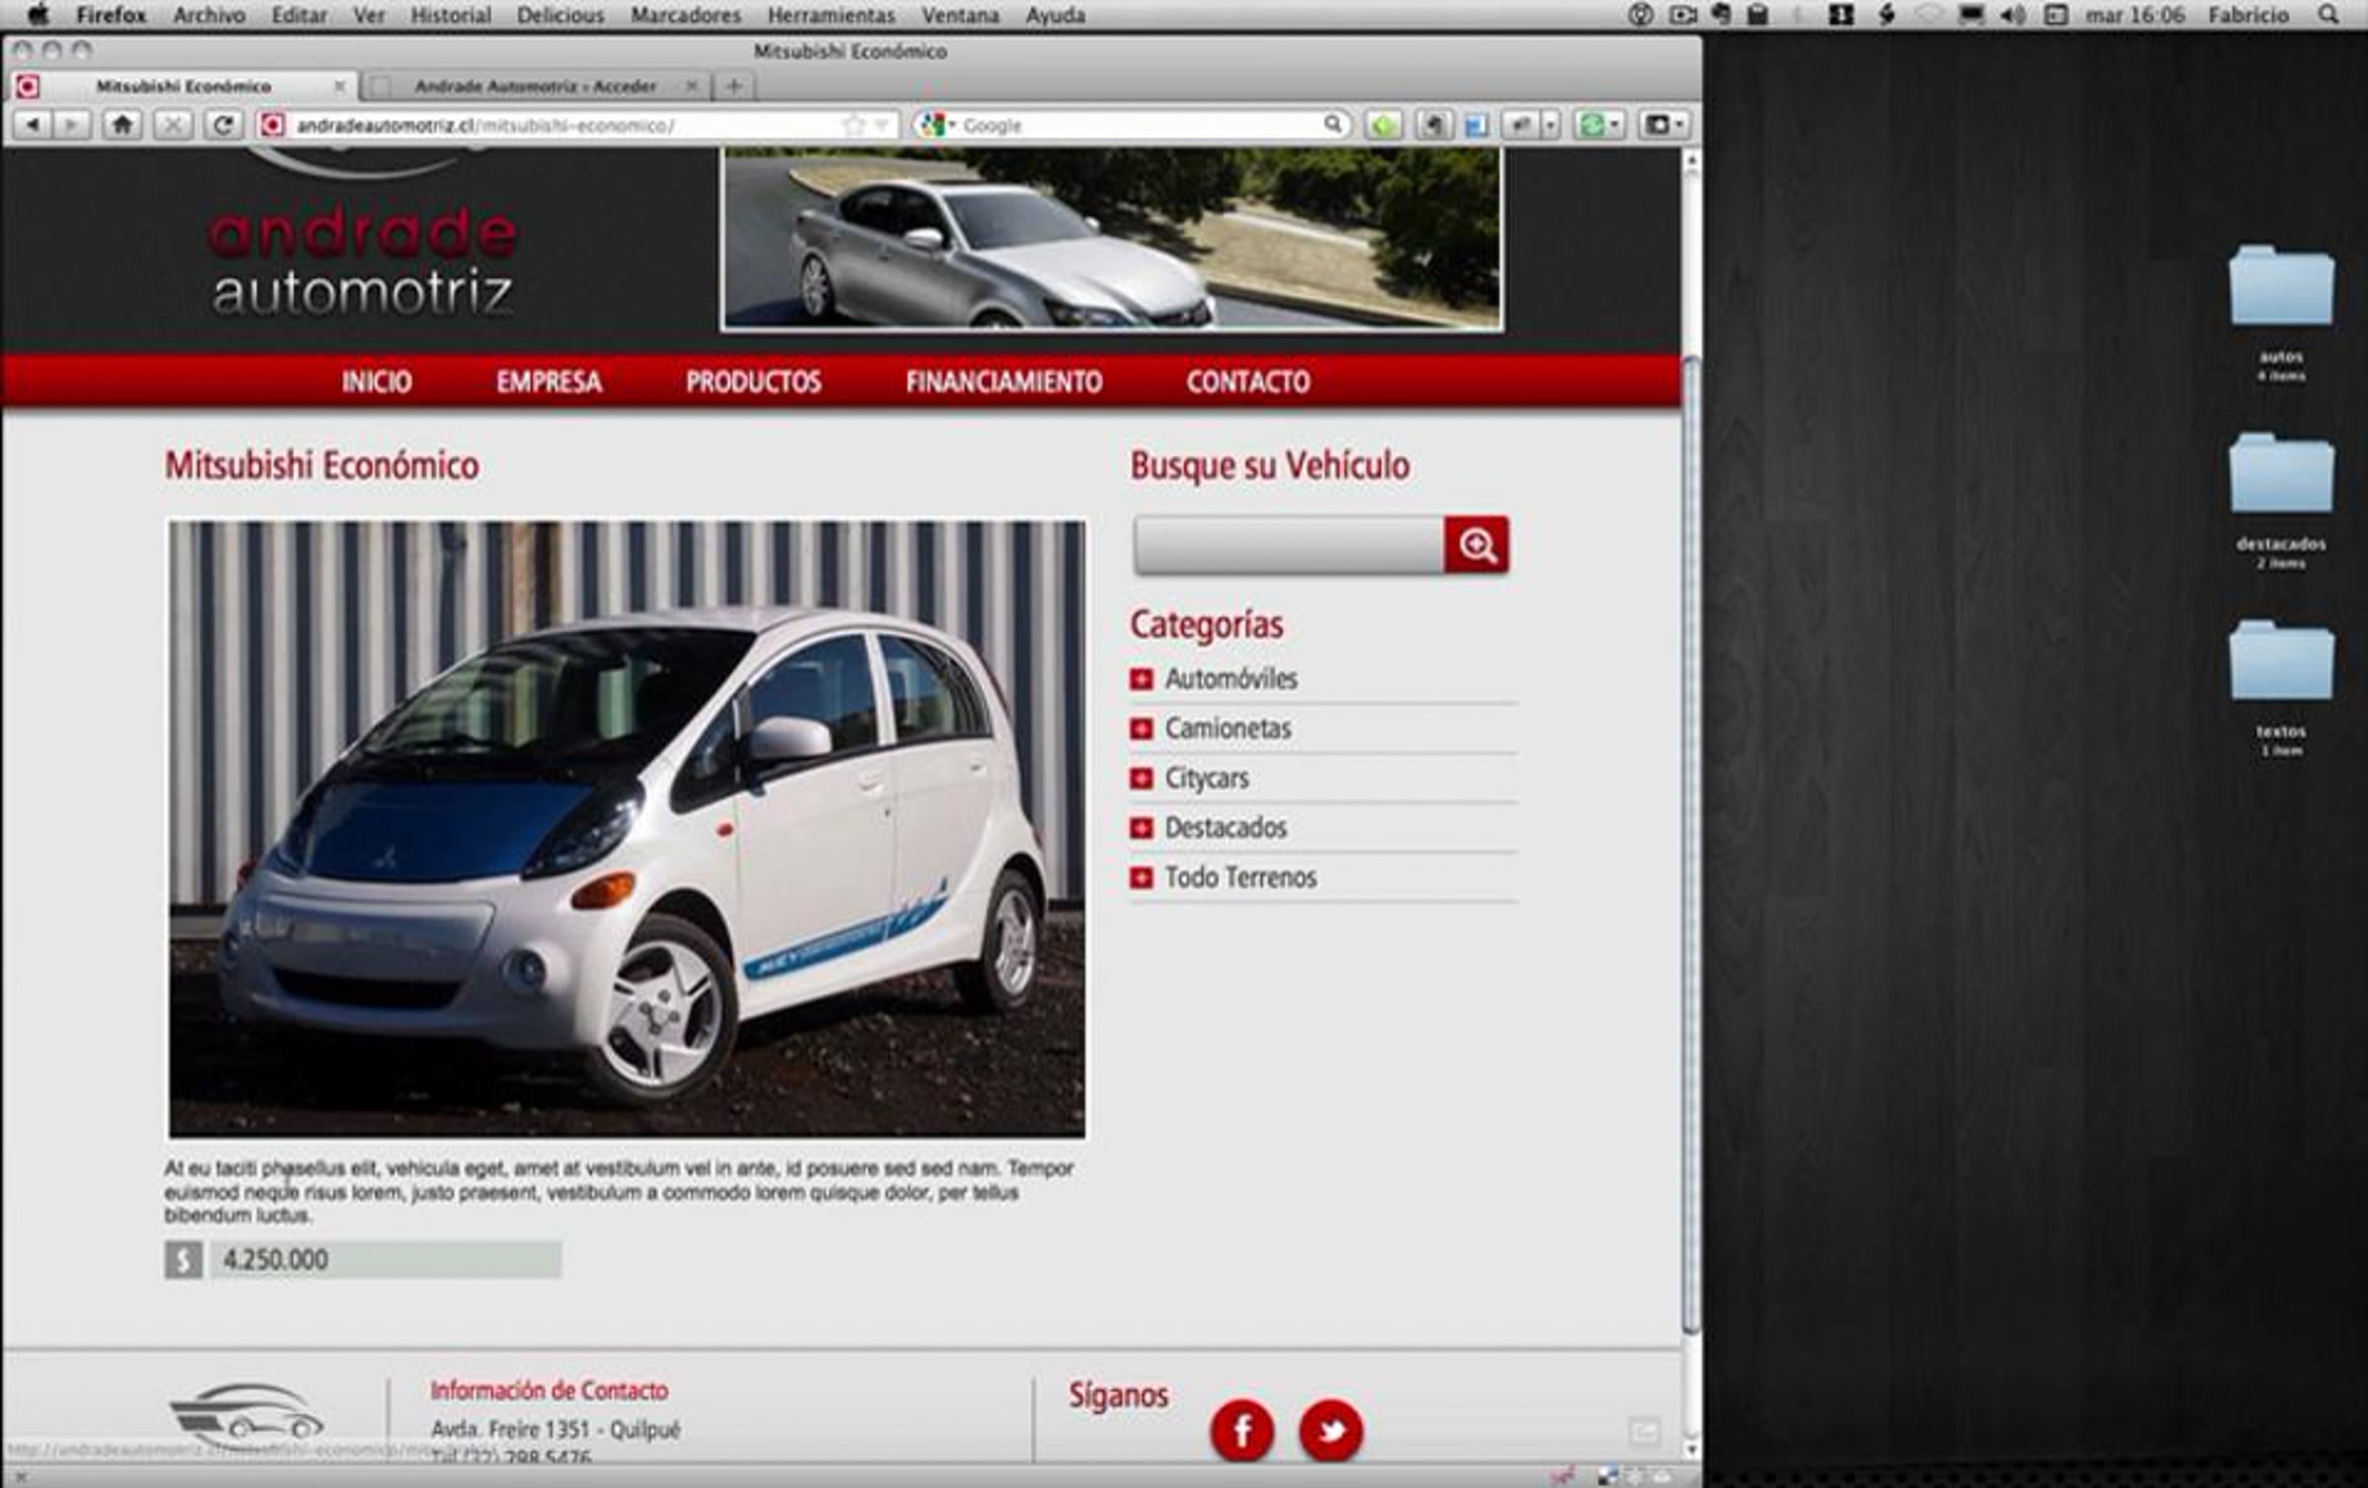This screenshot has width=2368, height=1488.
Task: Expand the Automóviles category plus icon
Action: (x=1142, y=679)
